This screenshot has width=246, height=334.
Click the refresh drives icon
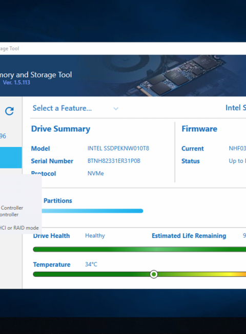(x=9, y=111)
